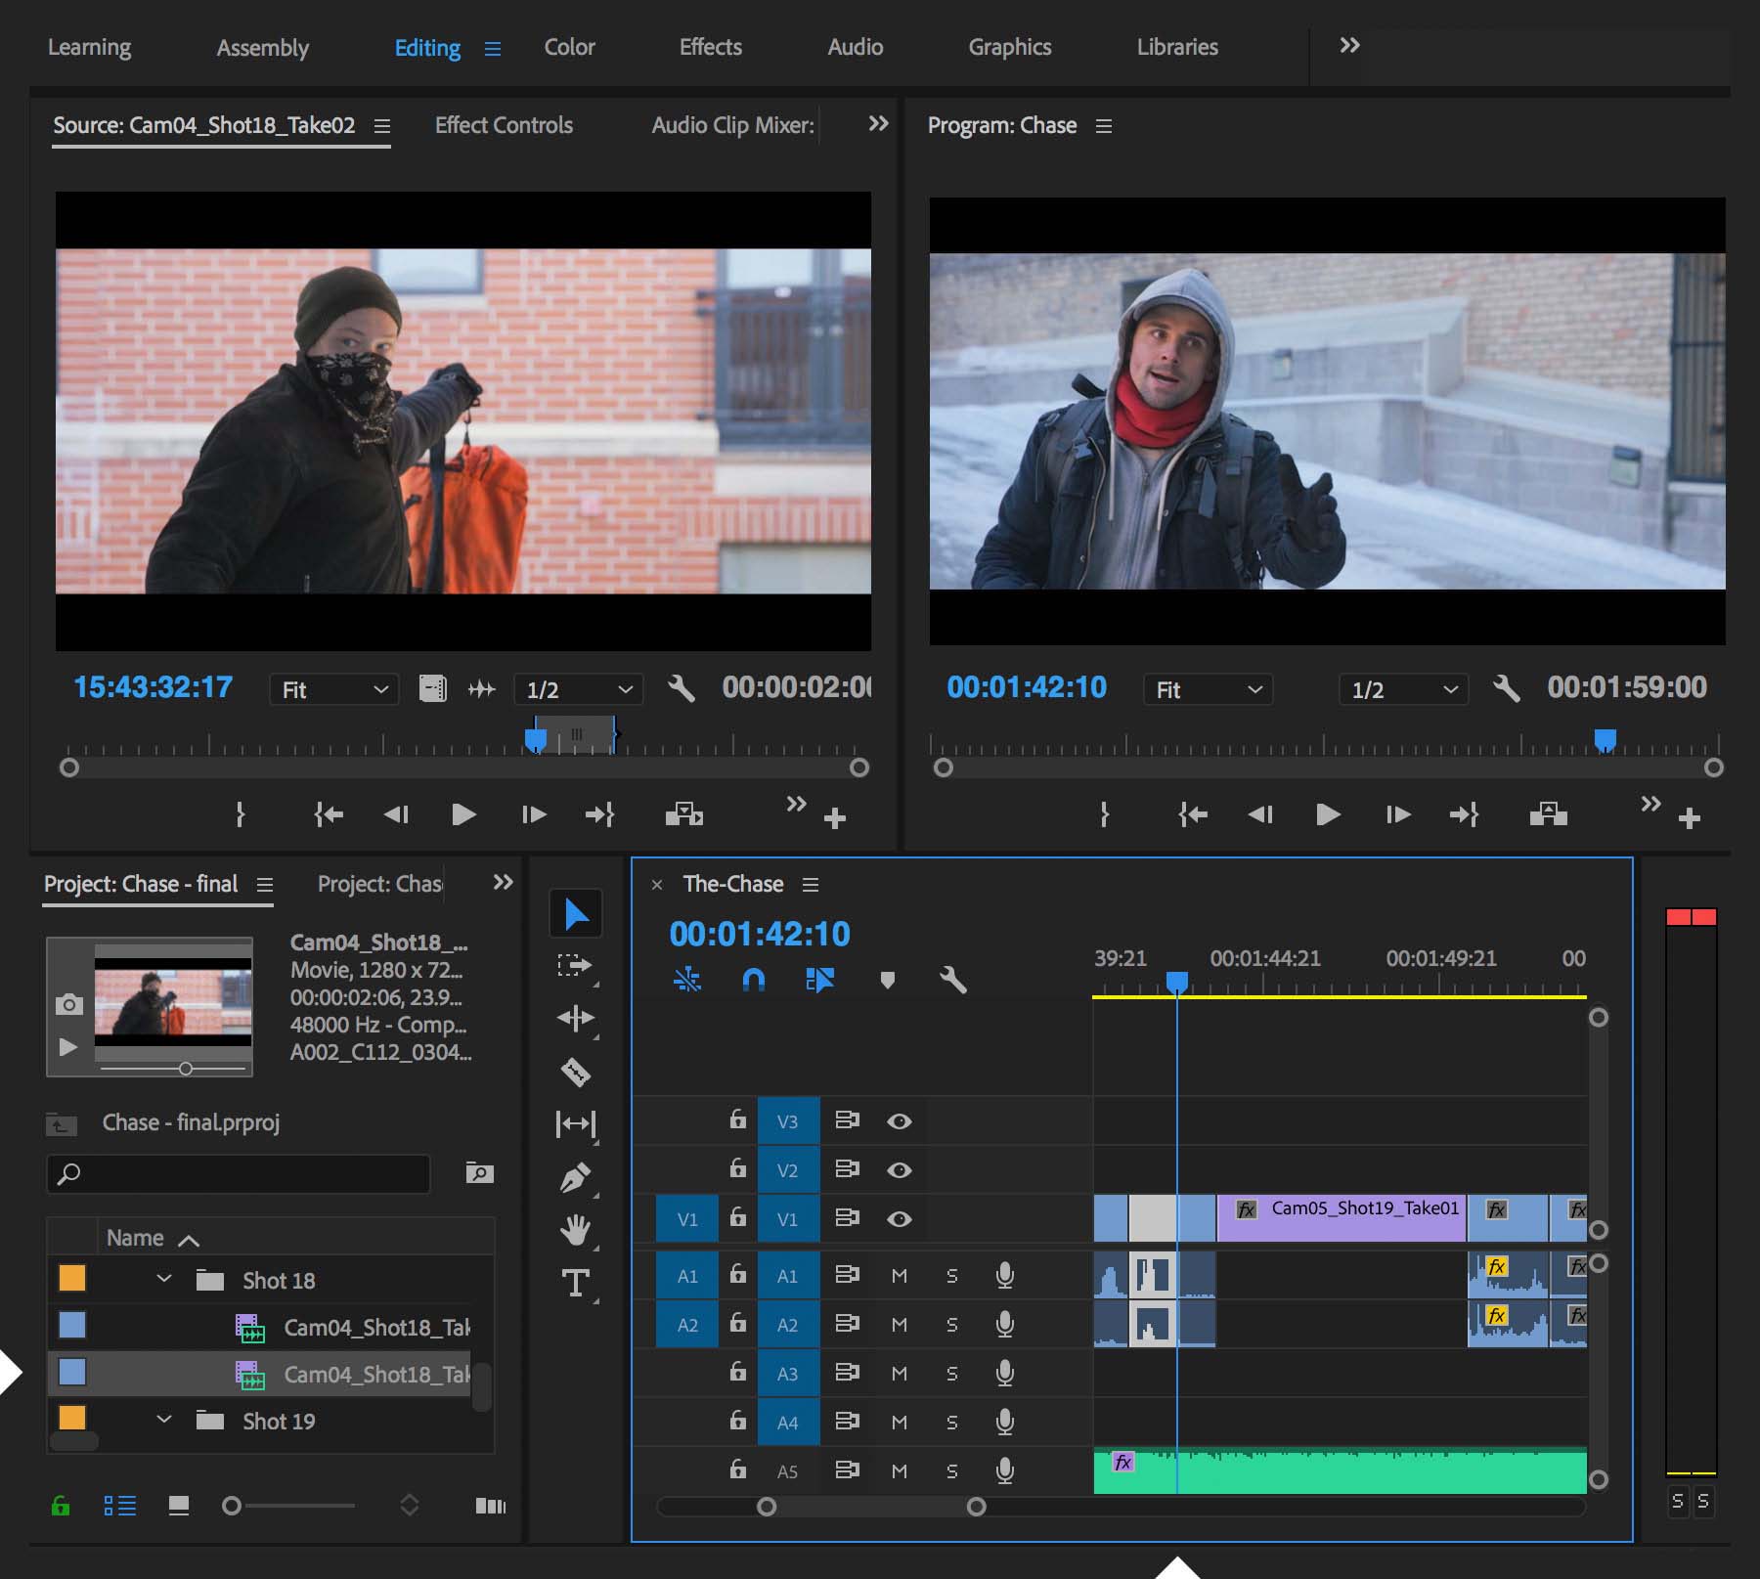Image resolution: width=1760 pixels, height=1579 pixels.
Task: Toggle timeline snapping magnet icon
Action: [x=753, y=980]
